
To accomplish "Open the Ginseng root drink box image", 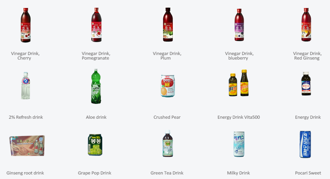I will click(27, 146).
